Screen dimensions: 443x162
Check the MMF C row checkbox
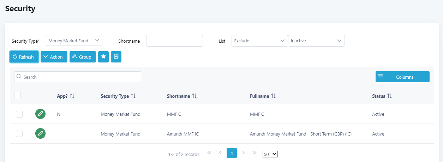tap(19, 114)
